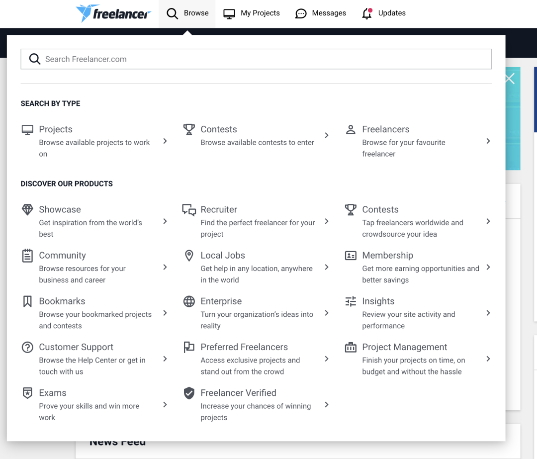The image size is (537, 459).
Task: Open the Enterprise title link
Action: coord(221,301)
